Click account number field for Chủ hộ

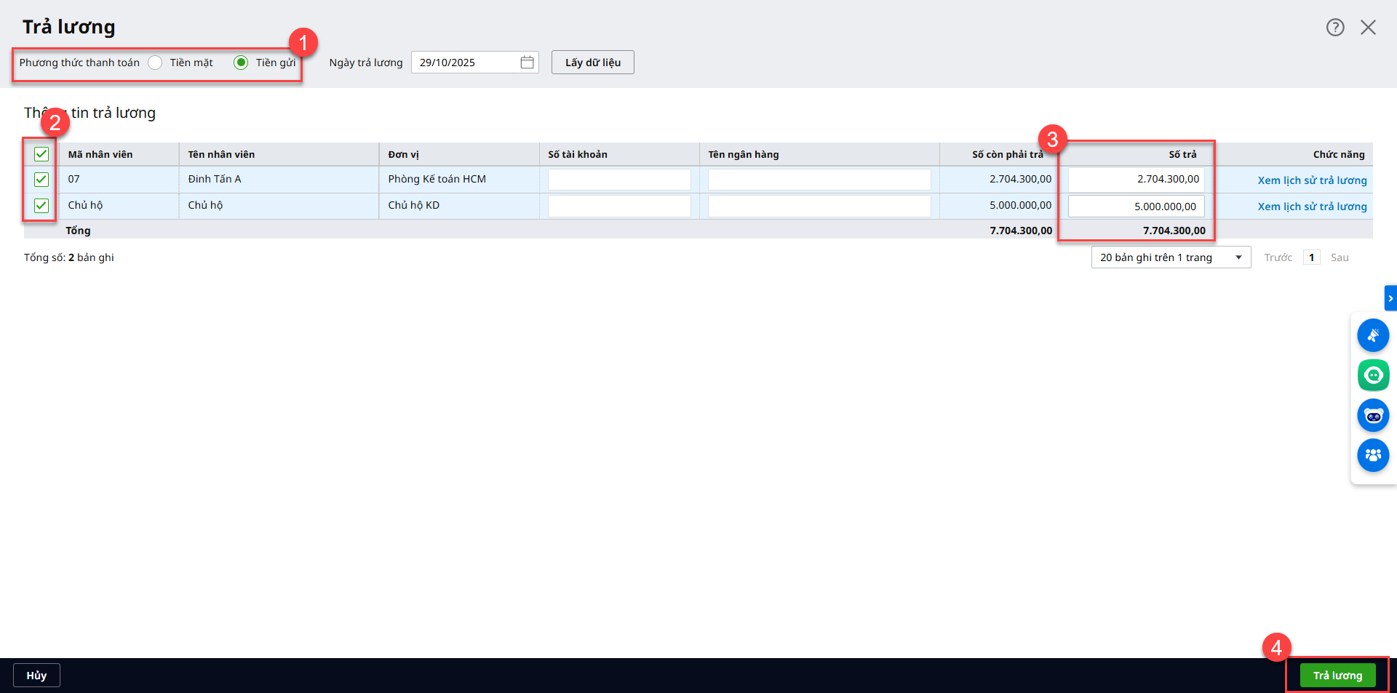click(618, 206)
